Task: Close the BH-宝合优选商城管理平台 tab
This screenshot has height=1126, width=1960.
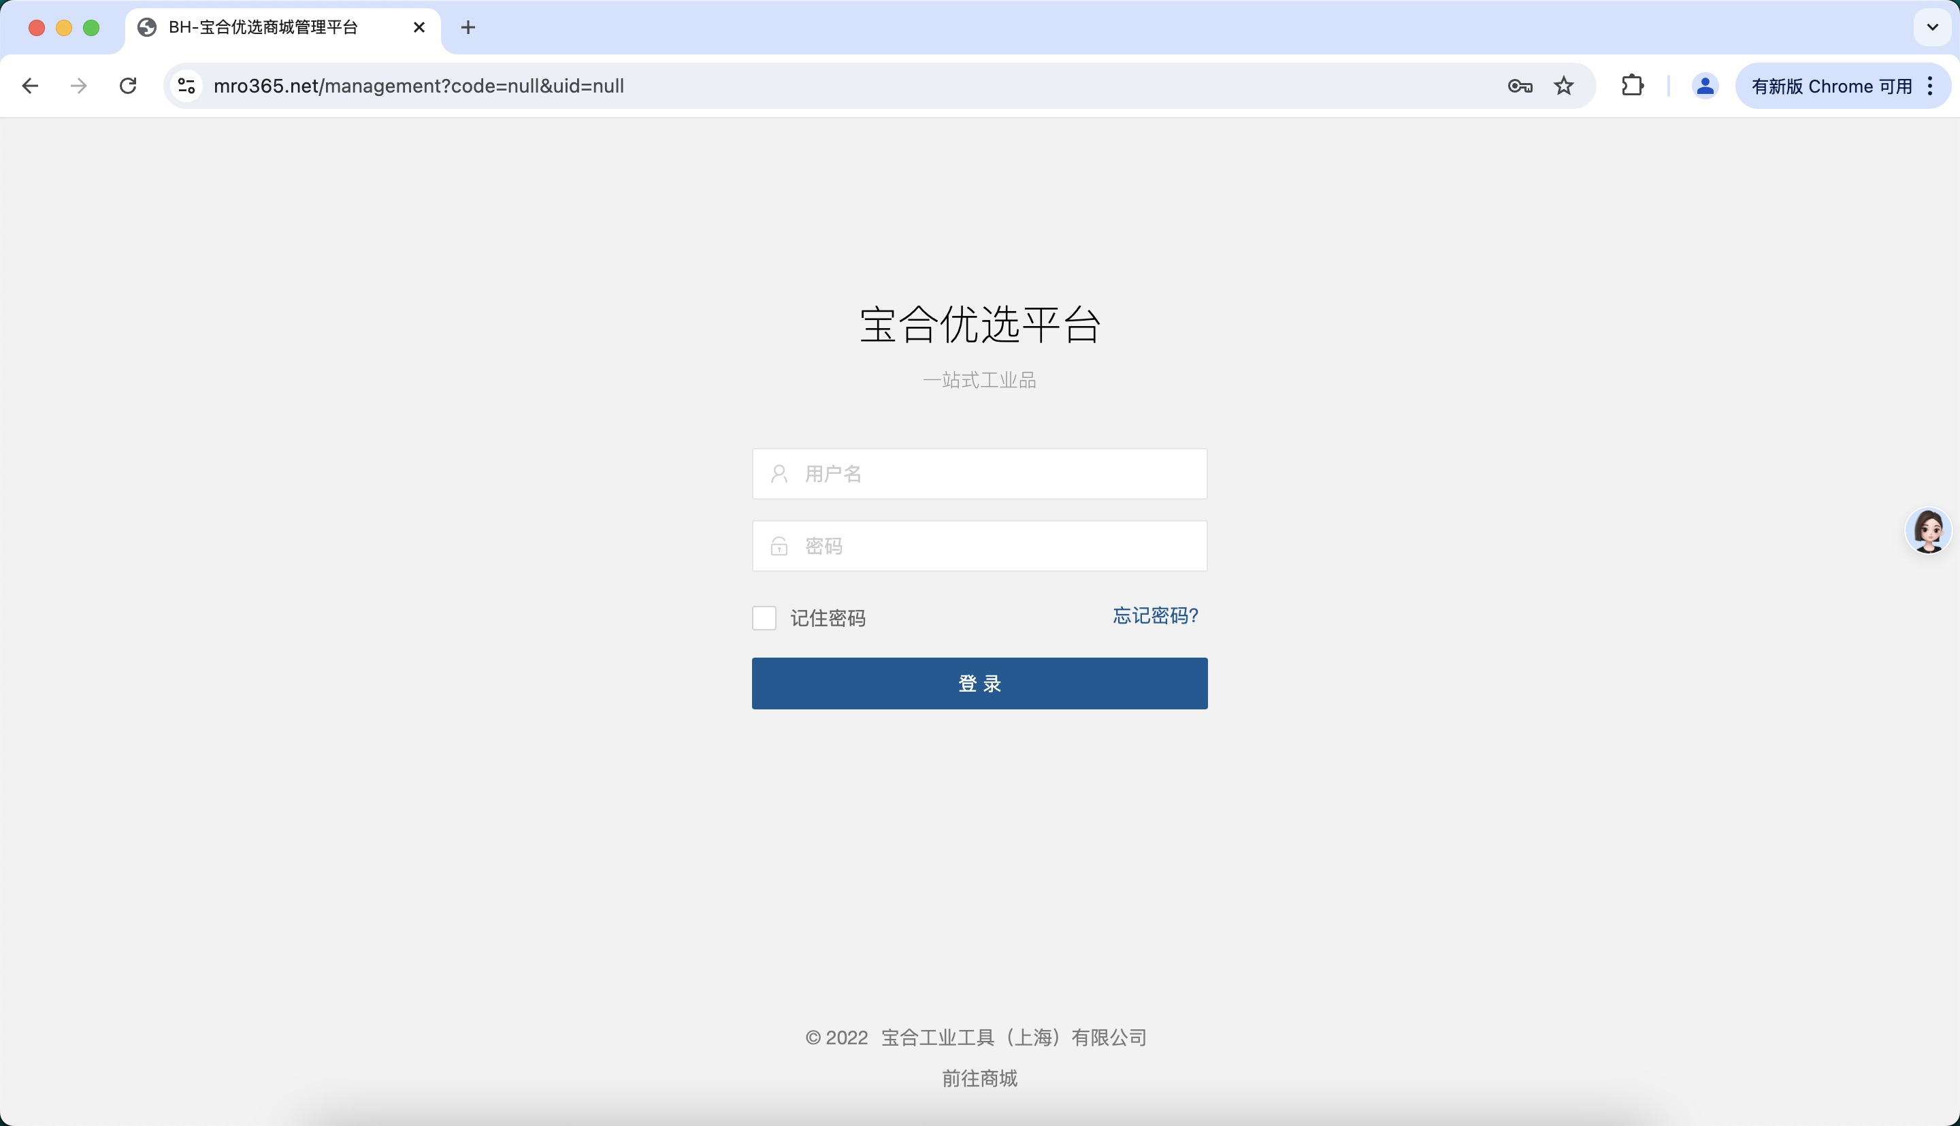Action: pyautogui.click(x=419, y=28)
